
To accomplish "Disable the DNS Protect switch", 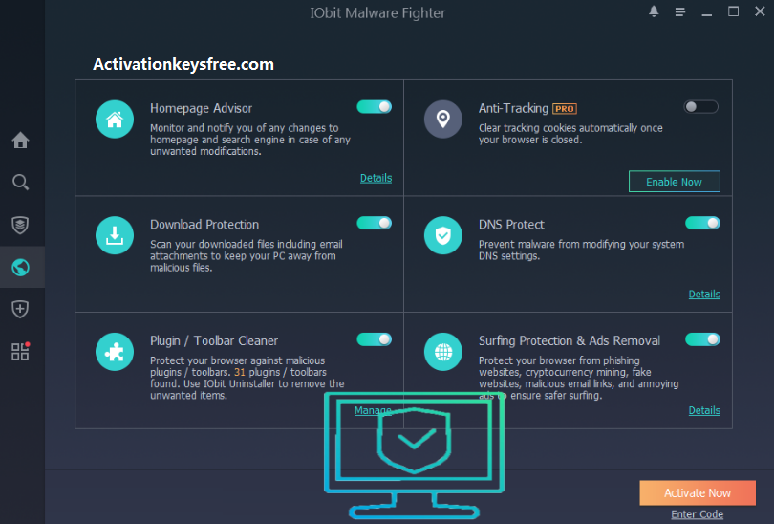I will point(702,223).
